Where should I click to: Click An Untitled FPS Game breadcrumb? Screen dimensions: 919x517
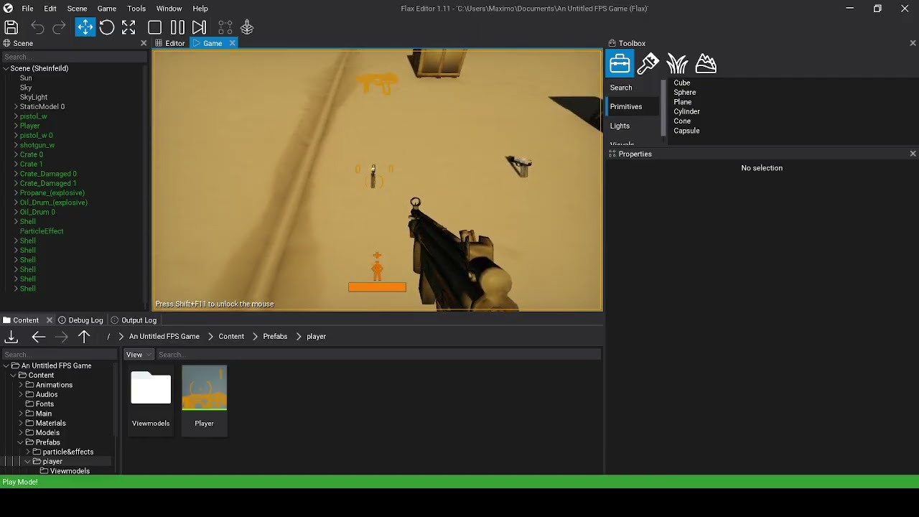click(x=164, y=337)
